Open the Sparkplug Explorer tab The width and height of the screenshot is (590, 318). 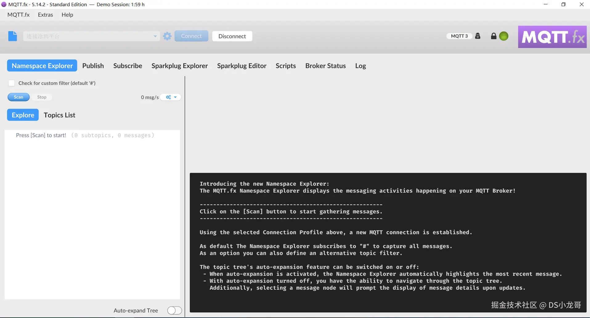[180, 66]
